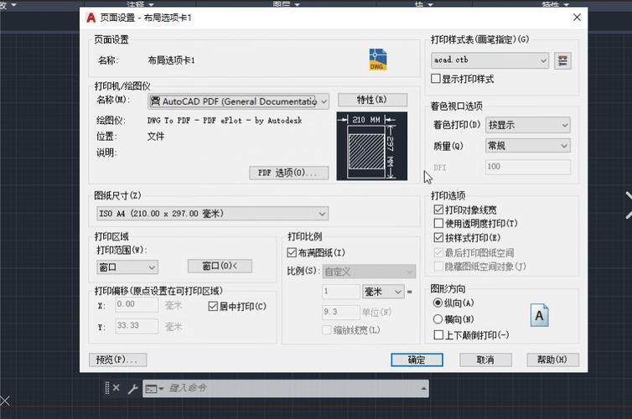
Task: Close the 页面设置 dialog
Action: click(x=577, y=18)
